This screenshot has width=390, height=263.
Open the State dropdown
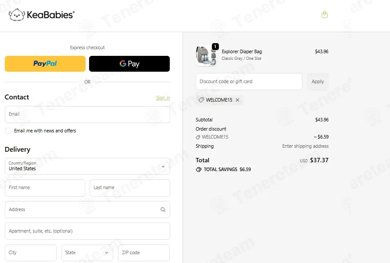pyautogui.click(x=87, y=253)
